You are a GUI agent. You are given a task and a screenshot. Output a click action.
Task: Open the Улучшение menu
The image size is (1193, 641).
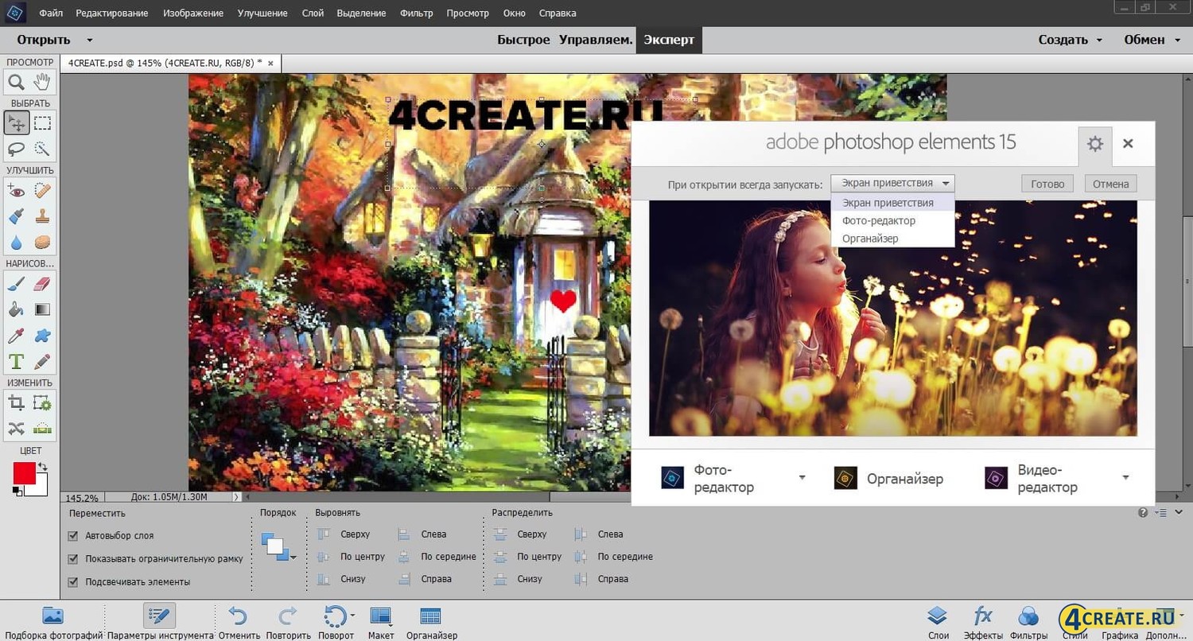[262, 14]
